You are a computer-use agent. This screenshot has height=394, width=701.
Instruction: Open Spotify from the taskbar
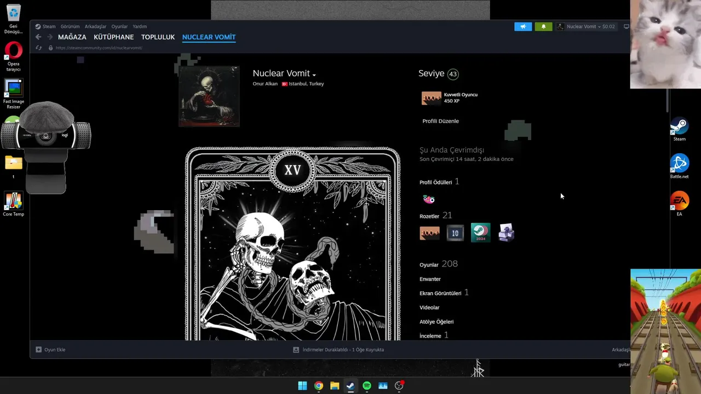point(367,386)
